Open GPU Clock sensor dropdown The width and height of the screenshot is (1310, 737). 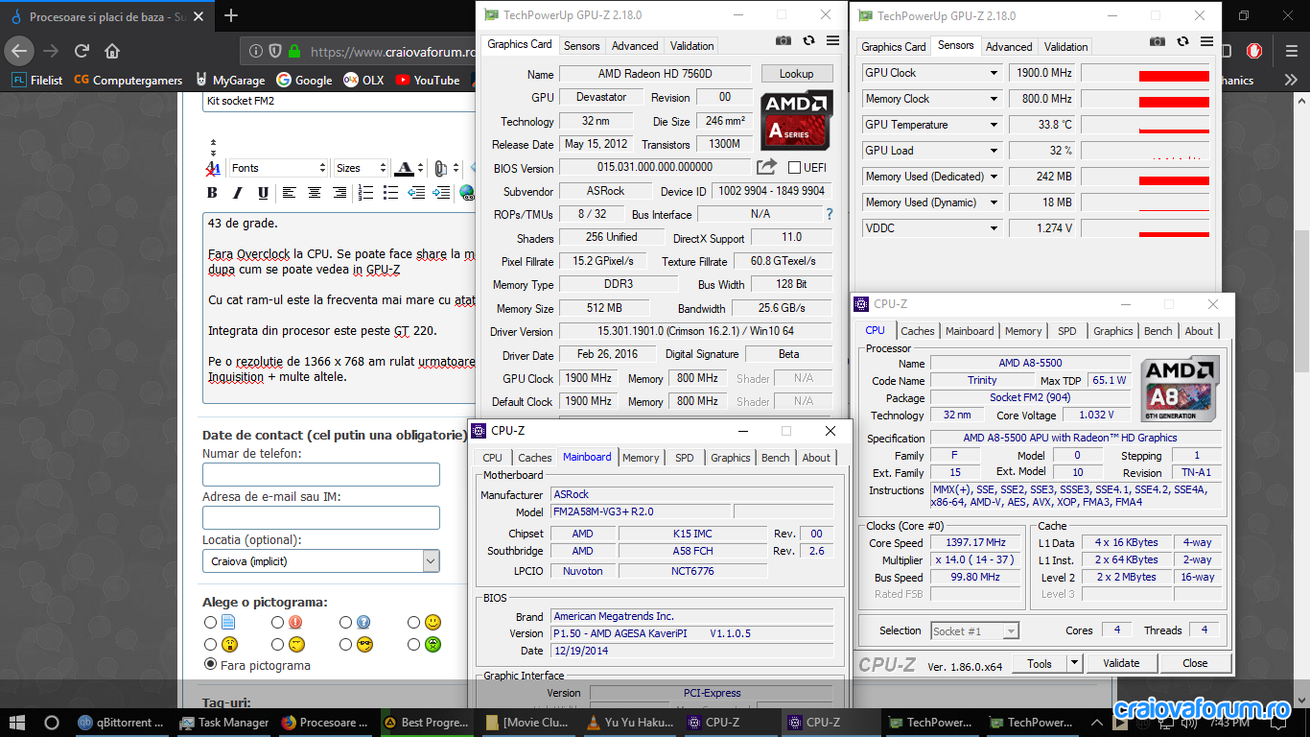point(994,73)
